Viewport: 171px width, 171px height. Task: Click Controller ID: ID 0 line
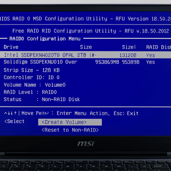pos(32,77)
